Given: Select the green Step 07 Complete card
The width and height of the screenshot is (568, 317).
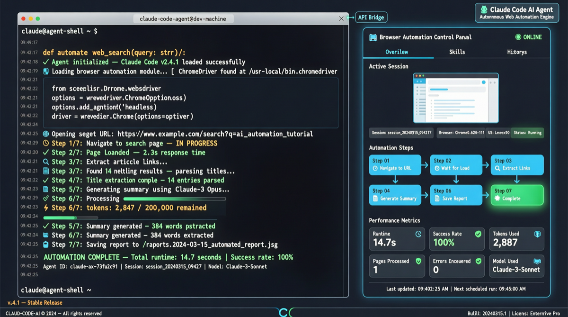Looking at the screenshot, I should pyautogui.click(x=517, y=195).
